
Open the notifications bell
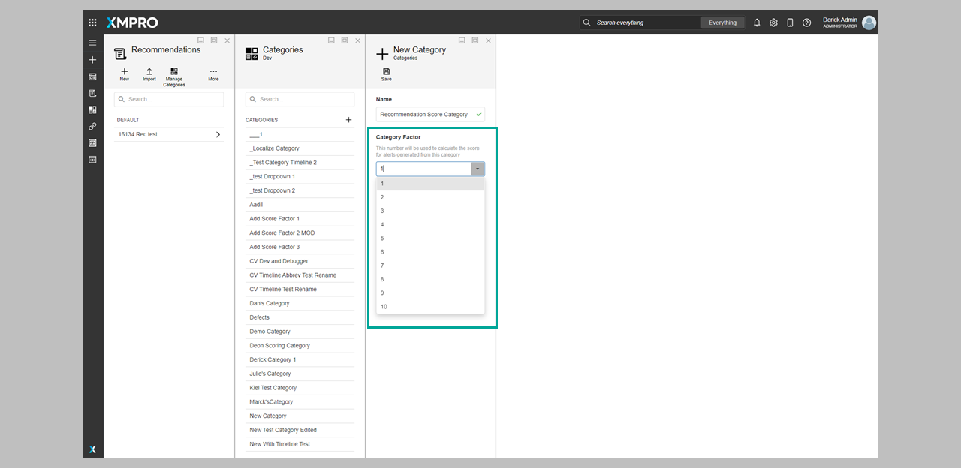click(x=757, y=22)
